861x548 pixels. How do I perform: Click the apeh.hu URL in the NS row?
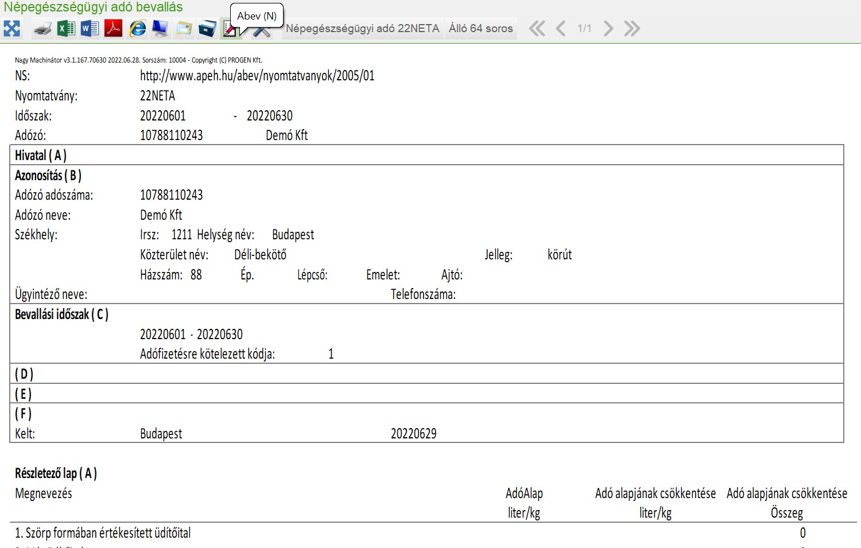tap(257, 76)
